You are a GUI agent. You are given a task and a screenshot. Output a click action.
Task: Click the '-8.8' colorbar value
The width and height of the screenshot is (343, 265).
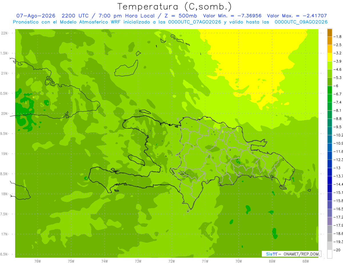(x=338, y=119)
